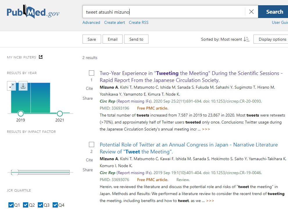The height and width of the screenshot is (209, 288).
Task: Clear the search box with X
Action: tap(251, 12)
